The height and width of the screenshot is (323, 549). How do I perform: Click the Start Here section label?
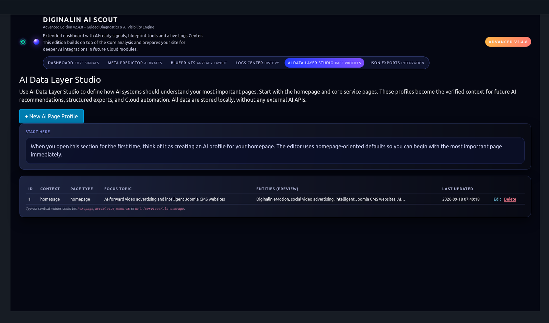point(38,132)
